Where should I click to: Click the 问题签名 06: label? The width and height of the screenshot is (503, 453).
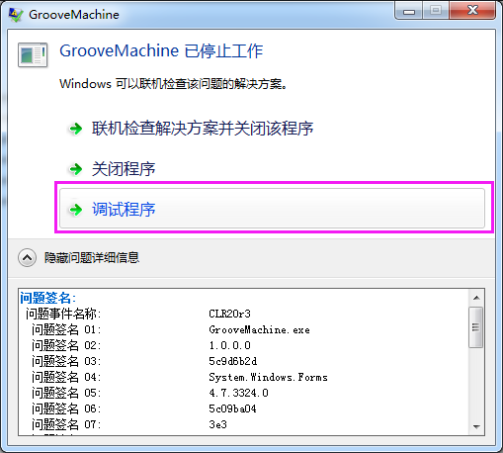66,408
